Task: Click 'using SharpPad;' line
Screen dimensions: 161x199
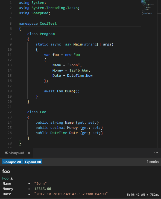Action: (x=34, y=13)
